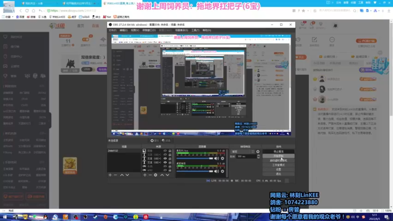
Task: Open the browser home page icon
Action: tap(33, 11)
